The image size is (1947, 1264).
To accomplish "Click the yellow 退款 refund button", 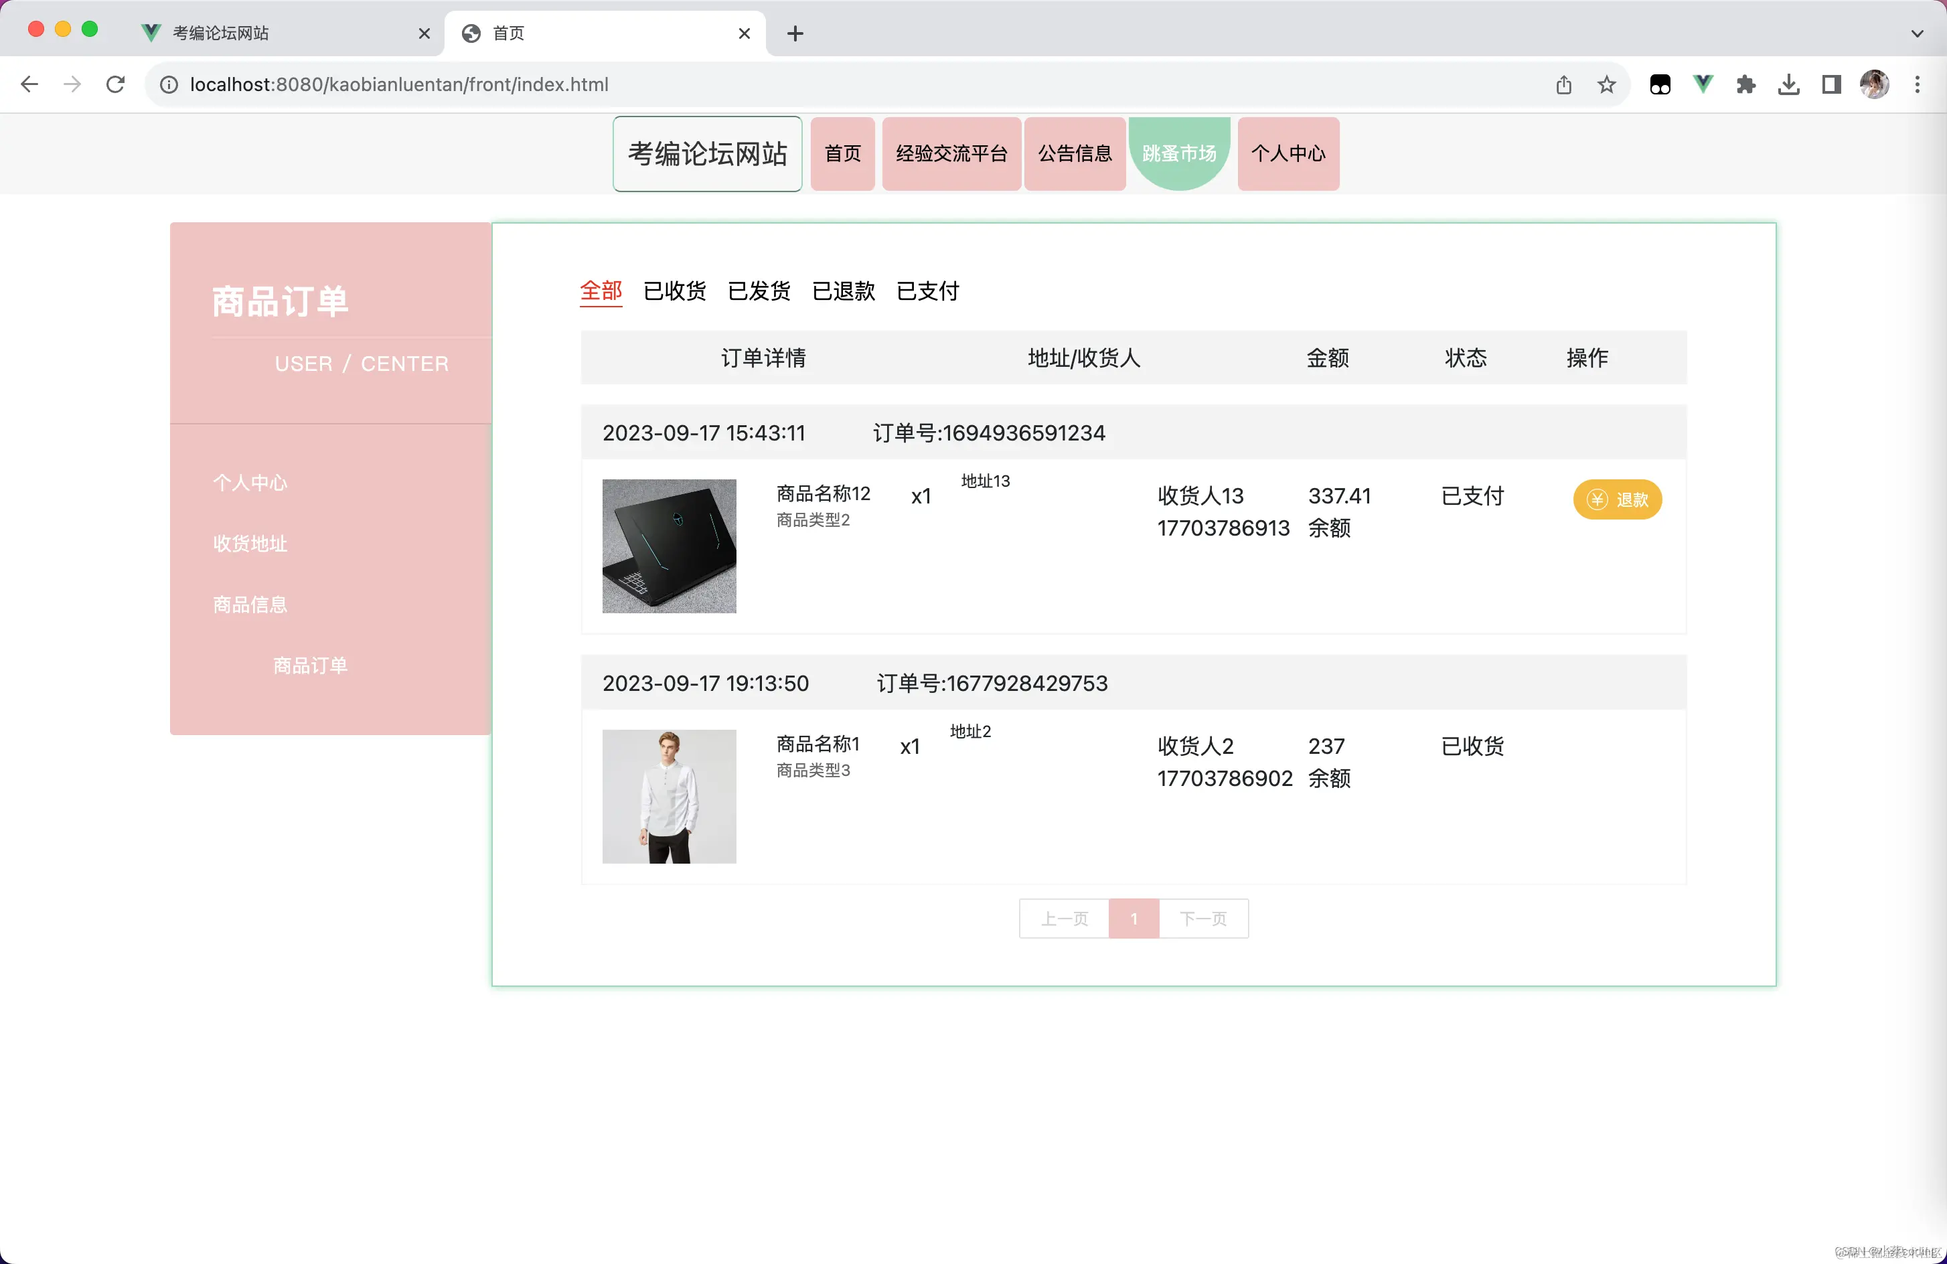I will point(1618,499).
